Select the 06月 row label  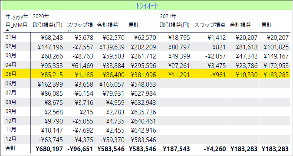click(x=11, y=83)
